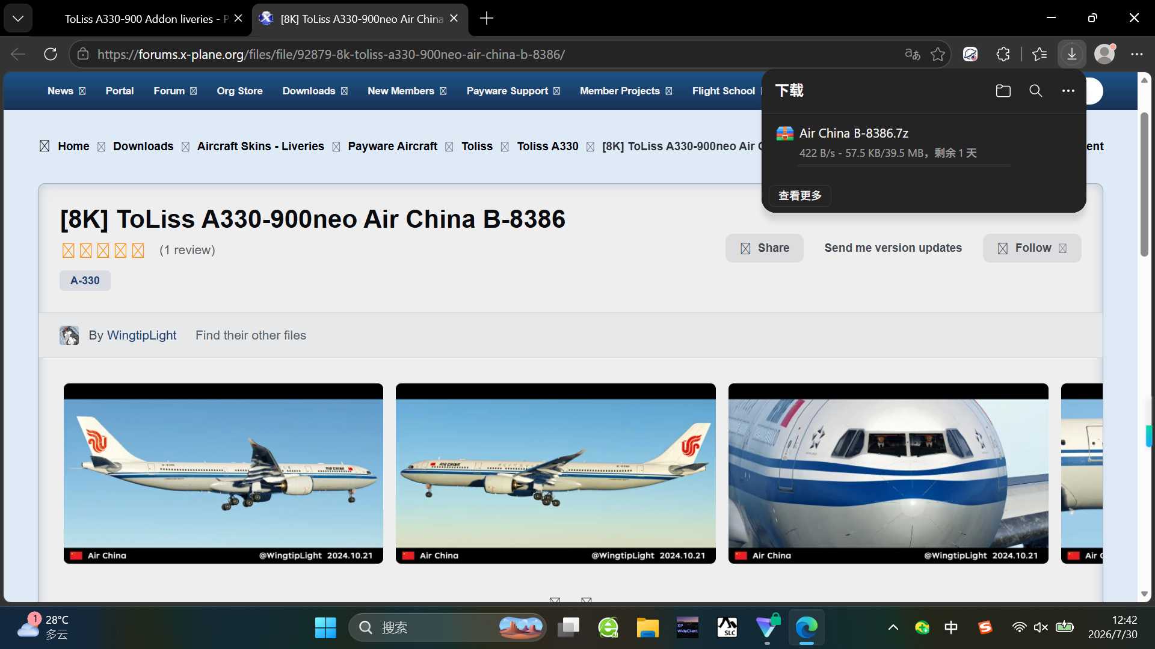
Task: Open WingtipLight author profile link
Action: (141, 335)
